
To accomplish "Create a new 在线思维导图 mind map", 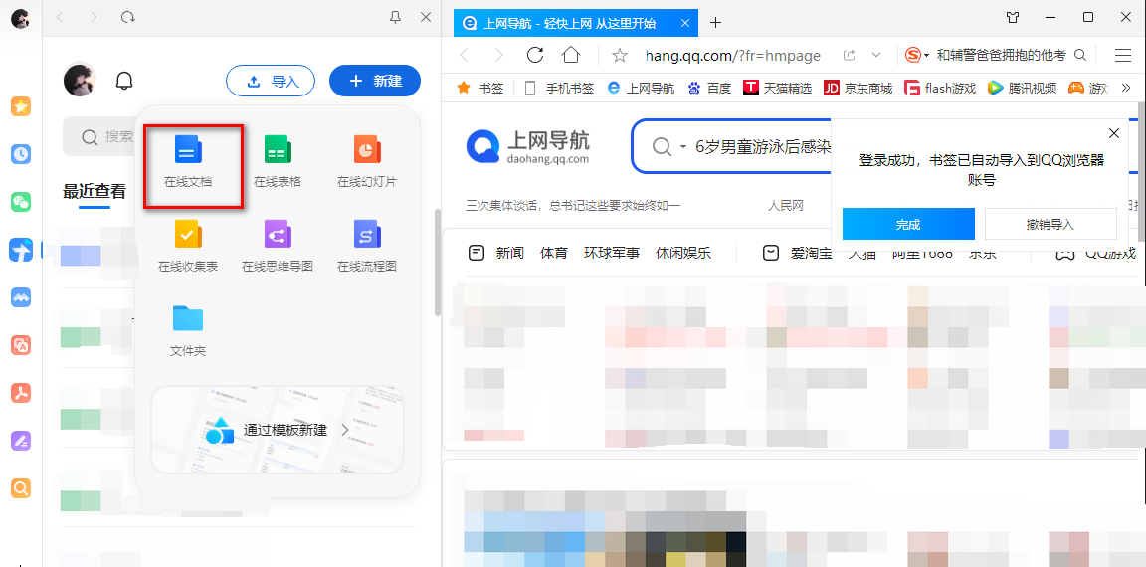I will (x=278, y=246).
